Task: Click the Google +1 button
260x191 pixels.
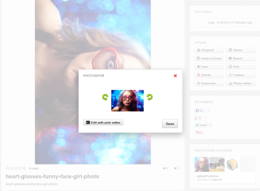Action: [198, 118]
